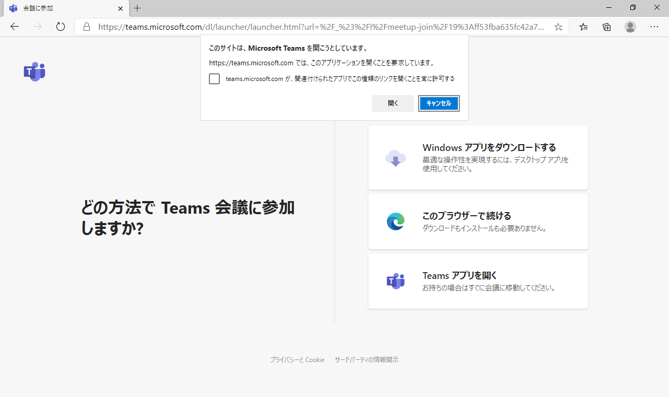669x397 pixels.
Task: Click the address bar URL field
Action: coord(320,27)
